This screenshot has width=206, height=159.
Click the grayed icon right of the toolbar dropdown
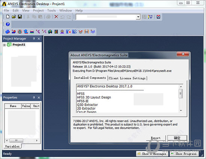(x=144, y=17)
